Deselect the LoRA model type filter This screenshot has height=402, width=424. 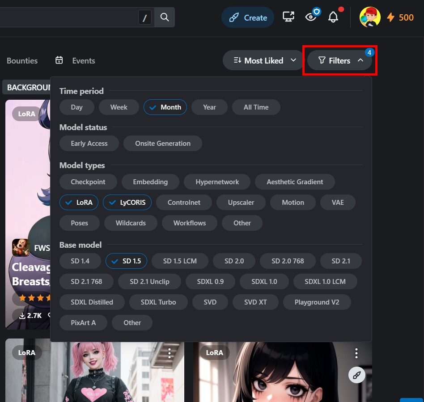coord(79,203)
